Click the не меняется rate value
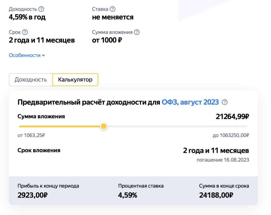 point(113,17)
